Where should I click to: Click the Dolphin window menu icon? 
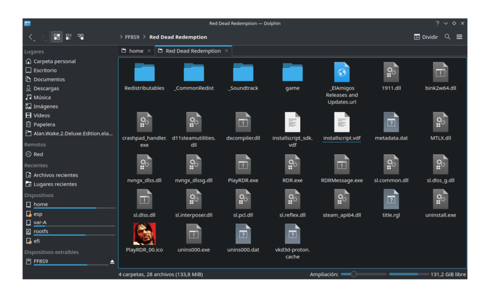pyautogui.click(x=28, y=23)
